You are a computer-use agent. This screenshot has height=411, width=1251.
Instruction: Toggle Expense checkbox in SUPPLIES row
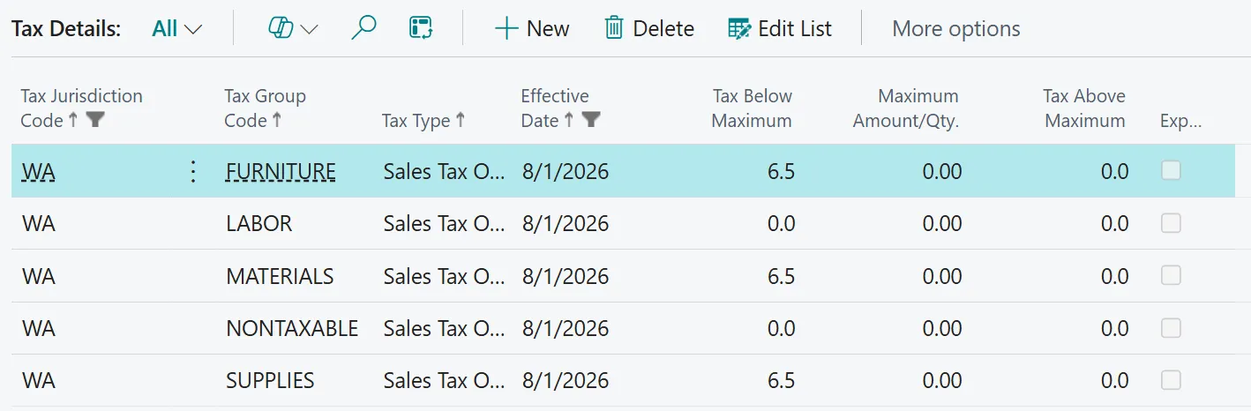[1171, 381]
